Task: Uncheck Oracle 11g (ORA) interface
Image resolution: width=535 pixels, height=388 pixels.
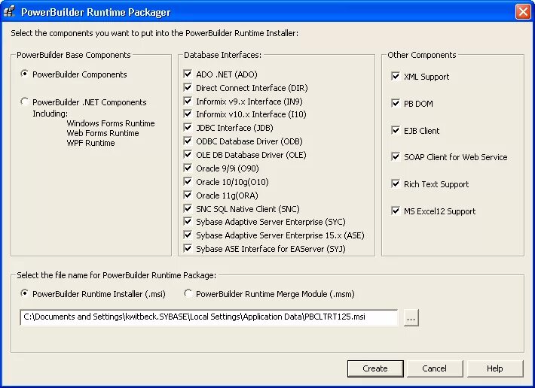Action: pos(188,196)
